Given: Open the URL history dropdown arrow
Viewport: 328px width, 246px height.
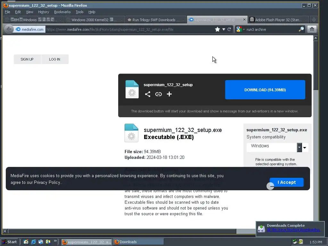Looking at the screenshot, I should pyautogui.click(x=224, y=29).
